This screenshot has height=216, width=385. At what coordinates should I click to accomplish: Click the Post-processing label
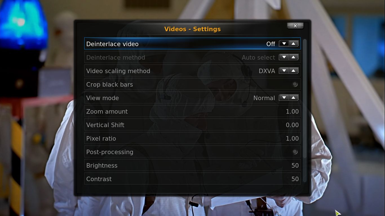click(110, 152)
